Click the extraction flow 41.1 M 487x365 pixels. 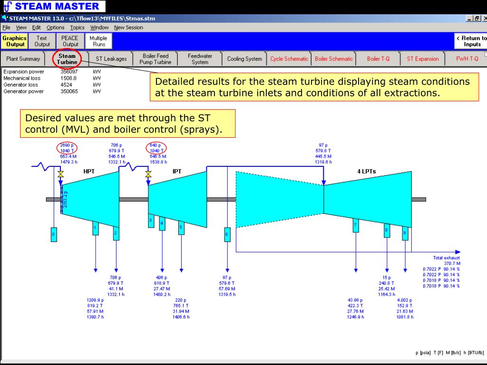coord(116,288)
